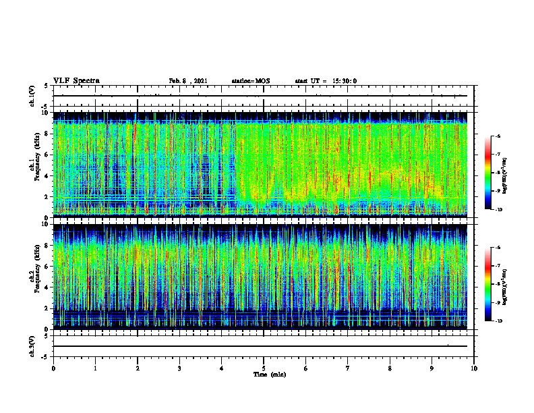Click the -8 label on ch.2 color bar
Viewport: 534px width, 413px height.
pyautogui.click(x=498, y=284)
